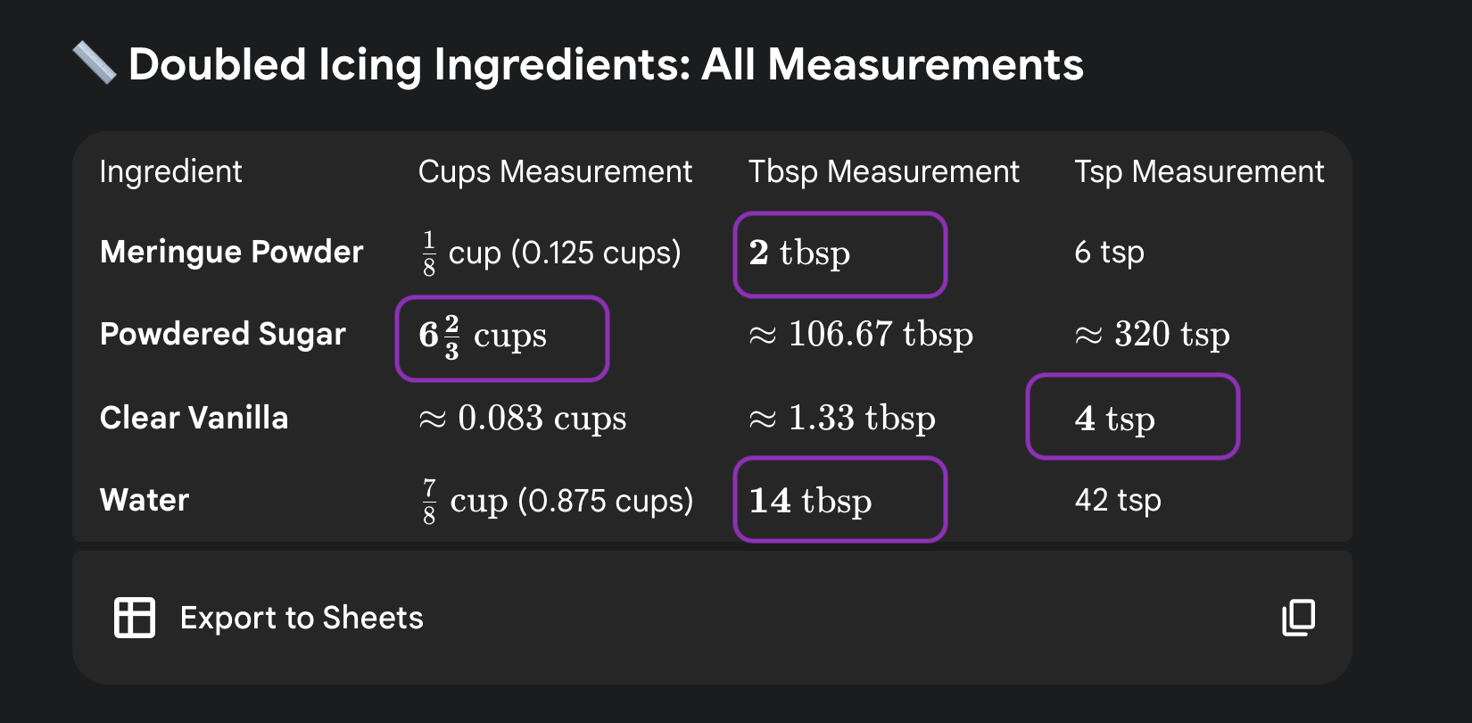Click the Meringue Powder row label

(x=231, y=253)
